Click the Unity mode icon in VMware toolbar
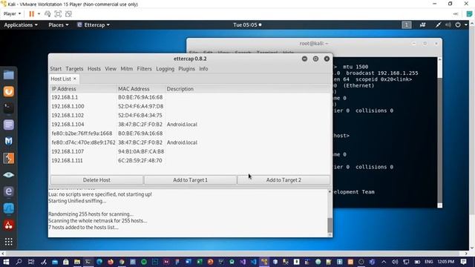The width and height of the screenshot is (475, 267). [x=68, y=14]
